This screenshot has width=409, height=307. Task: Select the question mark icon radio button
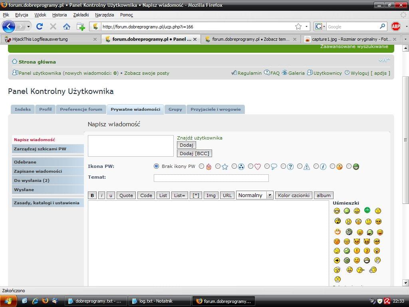click(283, 166)
